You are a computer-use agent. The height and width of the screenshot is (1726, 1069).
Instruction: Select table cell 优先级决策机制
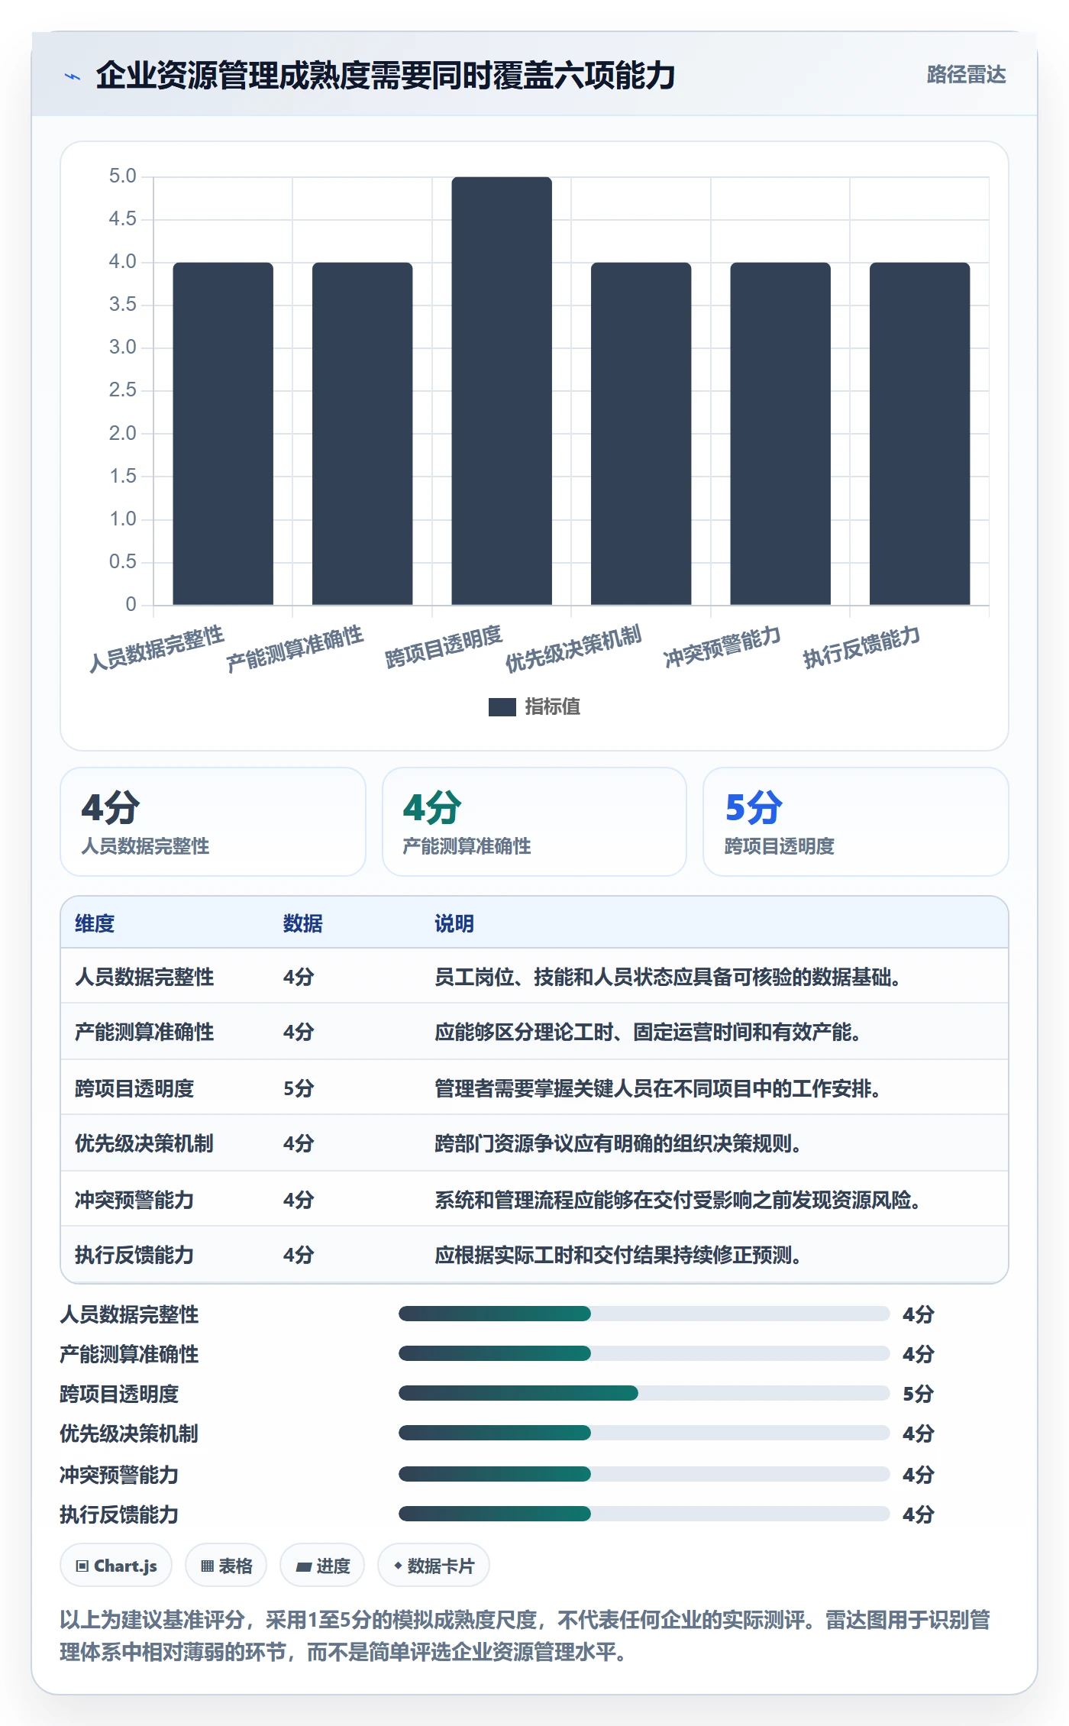click(144, 1143)
